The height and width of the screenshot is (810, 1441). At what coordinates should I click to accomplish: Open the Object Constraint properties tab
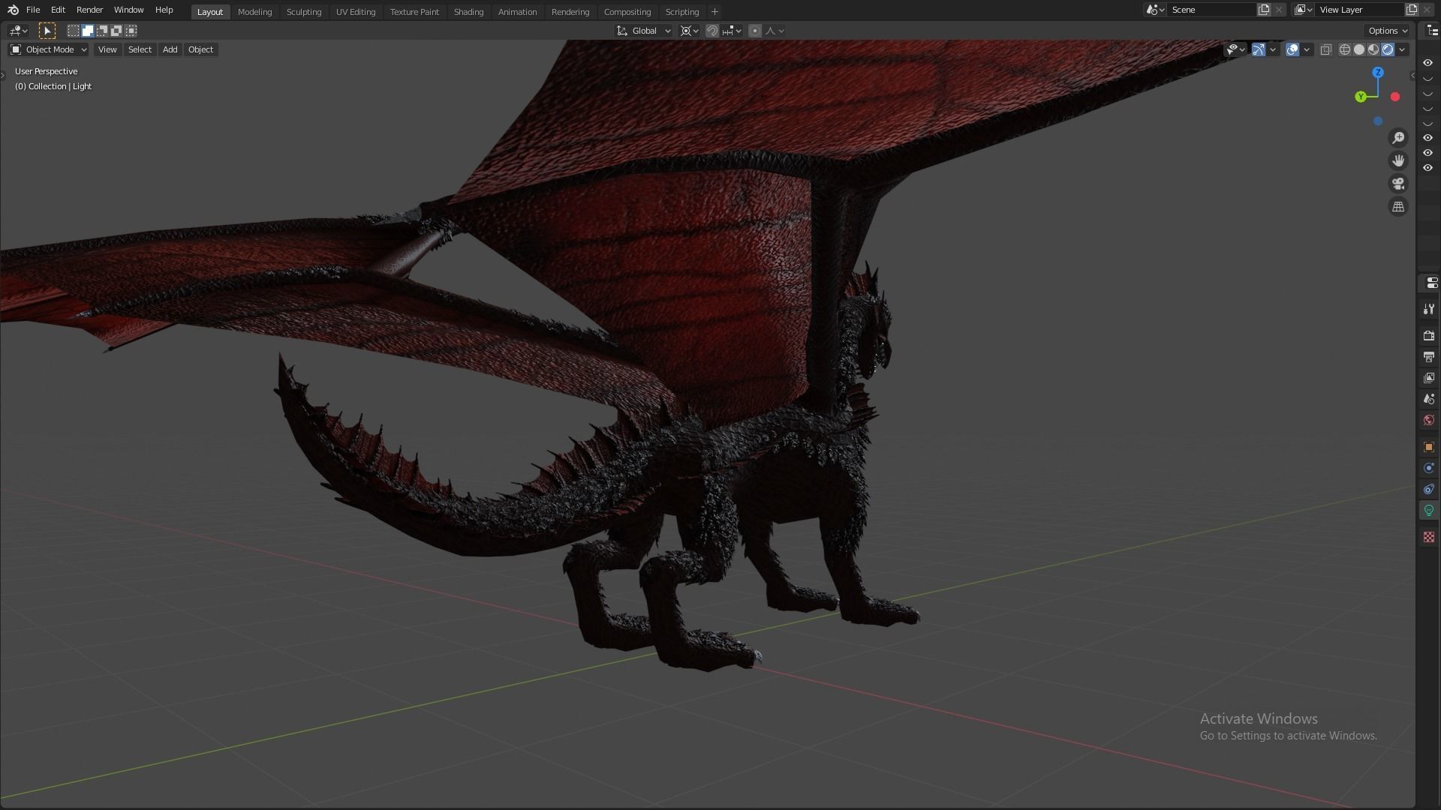click(1429, 489)
